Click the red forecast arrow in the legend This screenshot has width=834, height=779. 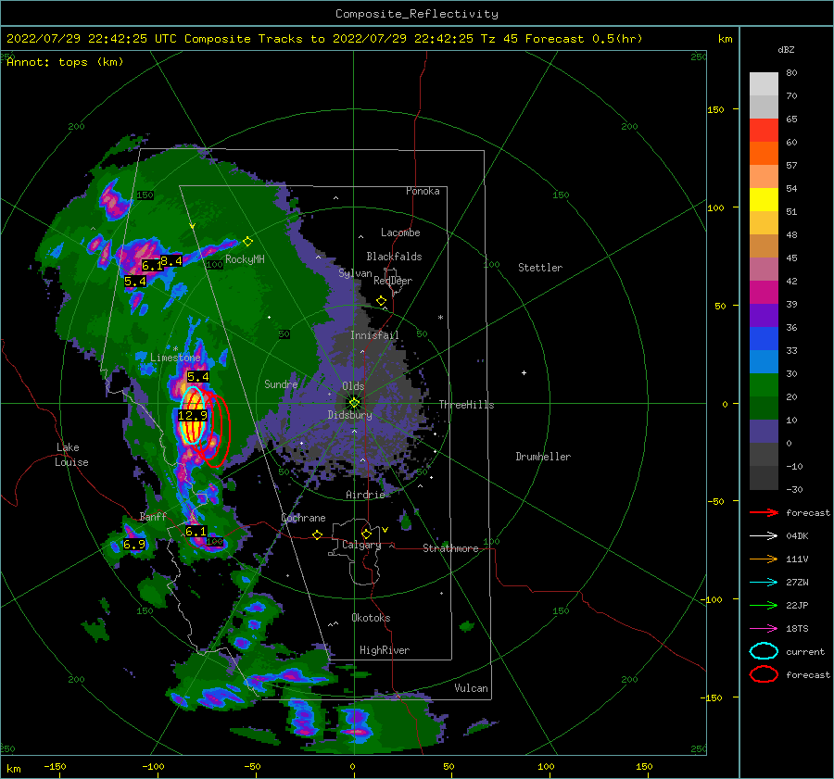click(x=764, y=512)
